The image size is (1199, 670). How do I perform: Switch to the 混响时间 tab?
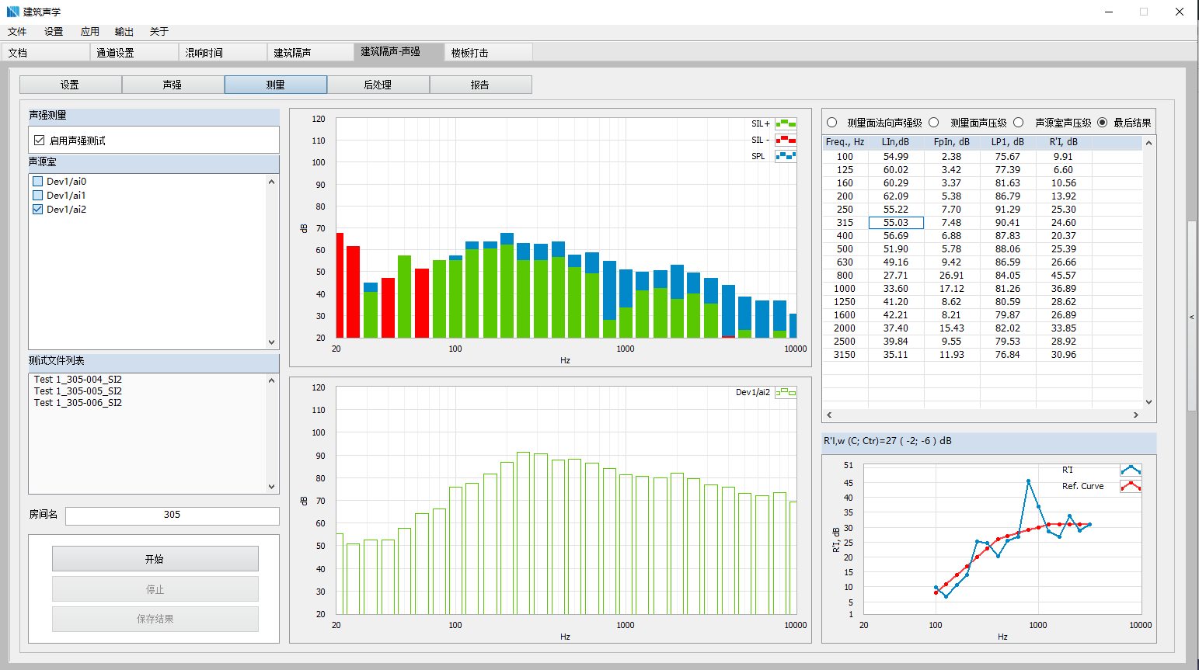coord(204,53)
